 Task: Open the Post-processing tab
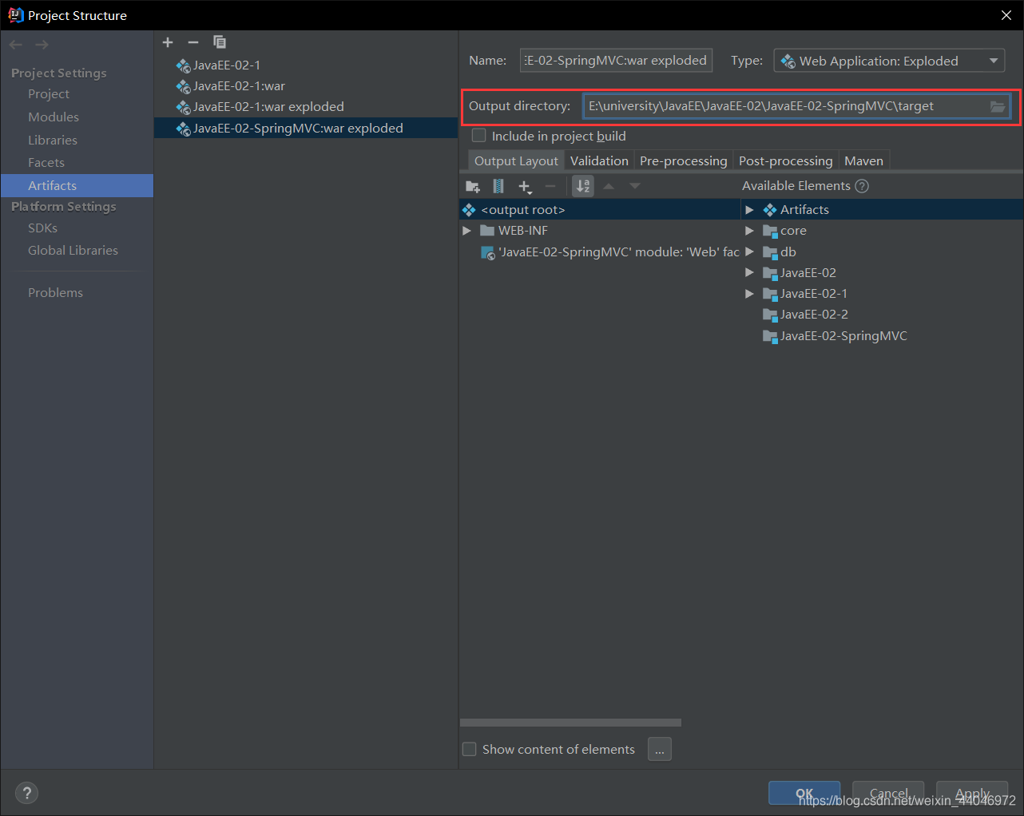[x=786, y=160]
